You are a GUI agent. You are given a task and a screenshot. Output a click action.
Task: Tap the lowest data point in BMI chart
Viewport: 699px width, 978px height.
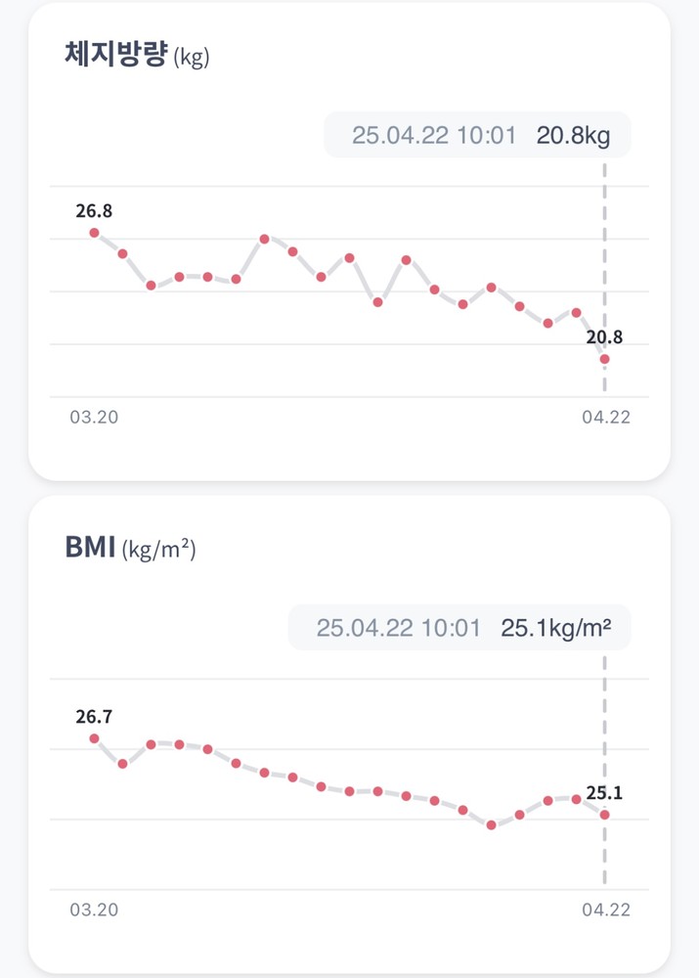(492, 825)
